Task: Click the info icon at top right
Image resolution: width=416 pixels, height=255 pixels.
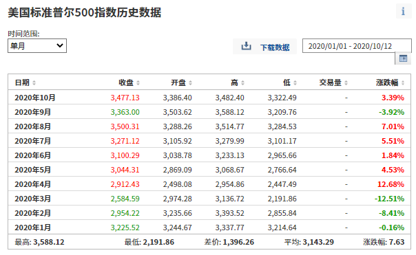Action: [x=404, y=11]
